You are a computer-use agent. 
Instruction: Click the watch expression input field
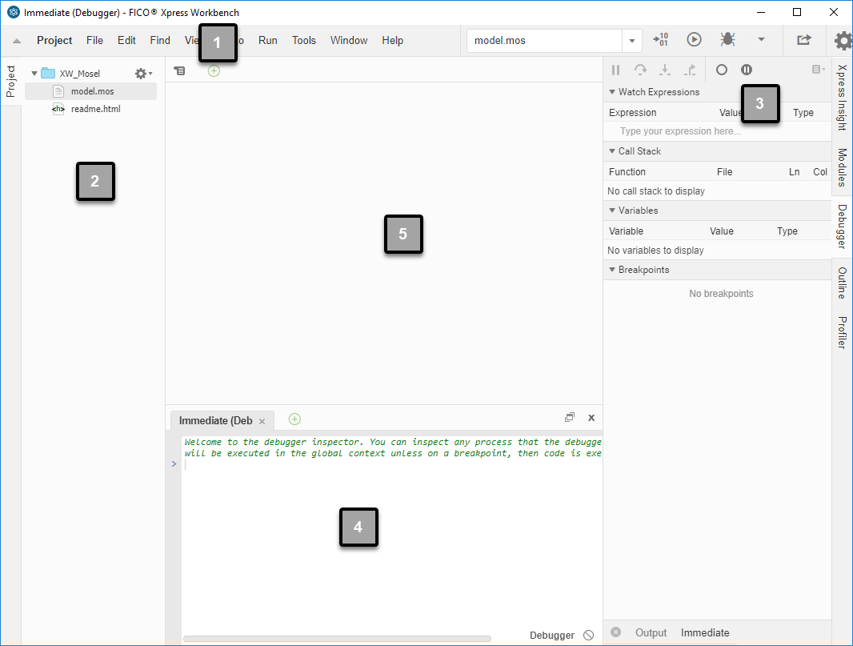point(680,131)
